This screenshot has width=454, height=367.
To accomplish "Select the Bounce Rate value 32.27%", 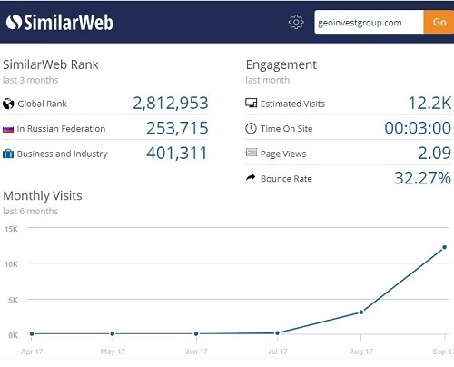I will click(x=422, y=178).
